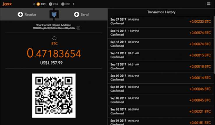Click the +0.00074 BTC amount on Sep 19
Screen dimensions: 215x125
[200, 33]
